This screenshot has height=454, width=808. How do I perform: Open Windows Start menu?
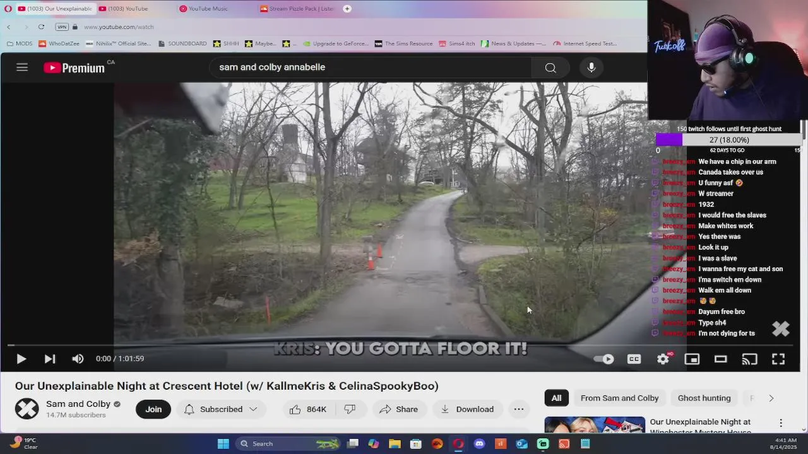pyautogui.click(x=223, y=444)
